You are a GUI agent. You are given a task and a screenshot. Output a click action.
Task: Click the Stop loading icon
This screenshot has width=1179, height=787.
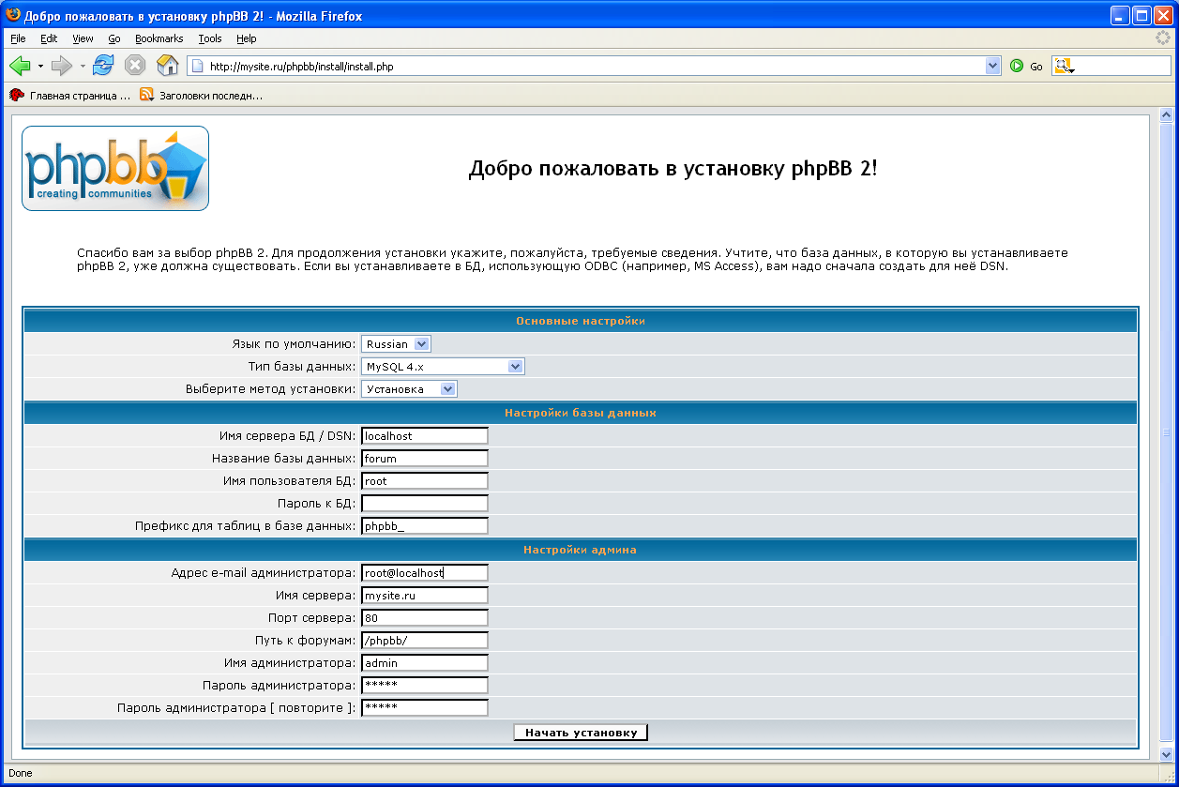[135, 66]
